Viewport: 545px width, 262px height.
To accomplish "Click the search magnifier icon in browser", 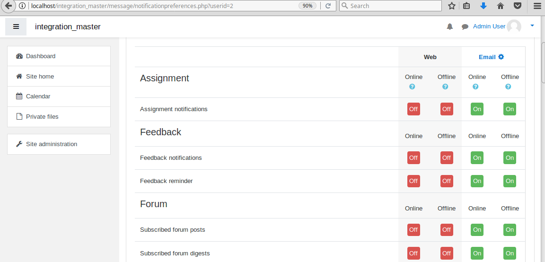I will (345, 6).
